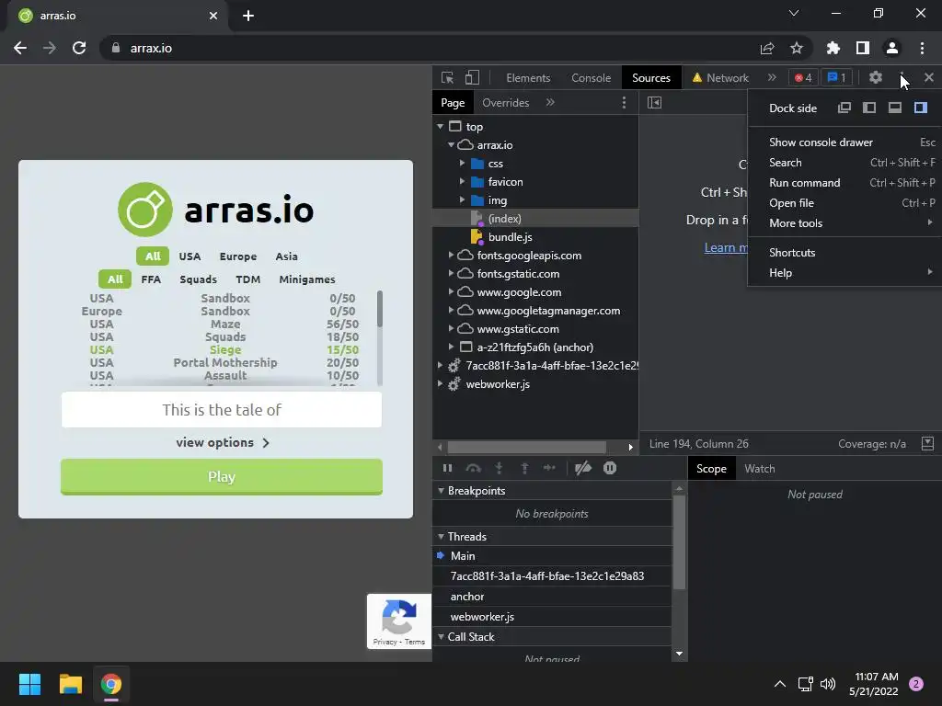Toggle pause on exceptions icon
This screenshot has height=706, width=942.
[x=610, y=468]
